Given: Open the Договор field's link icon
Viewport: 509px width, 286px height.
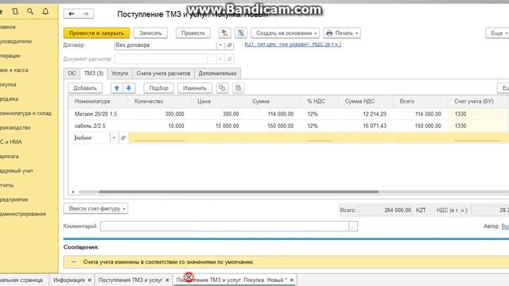Looking at the screenshot, I should pyautogui.click(x=230, y=45).
